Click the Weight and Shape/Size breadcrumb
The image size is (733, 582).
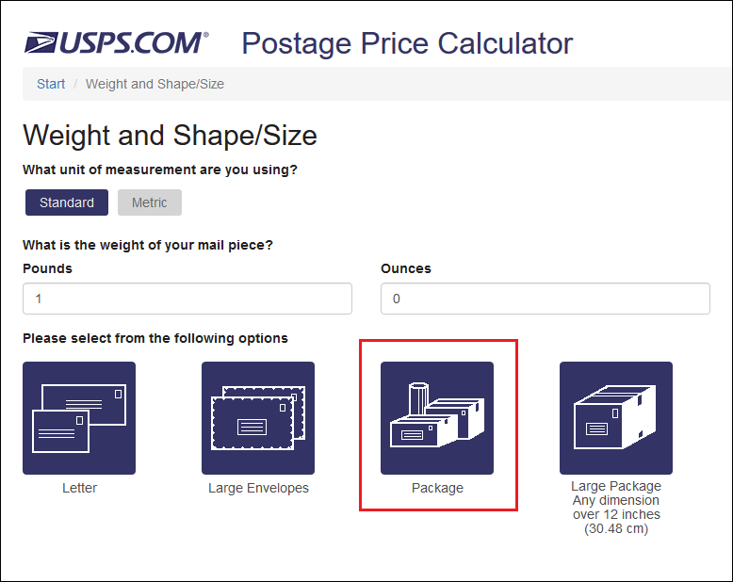coord(155,84)
